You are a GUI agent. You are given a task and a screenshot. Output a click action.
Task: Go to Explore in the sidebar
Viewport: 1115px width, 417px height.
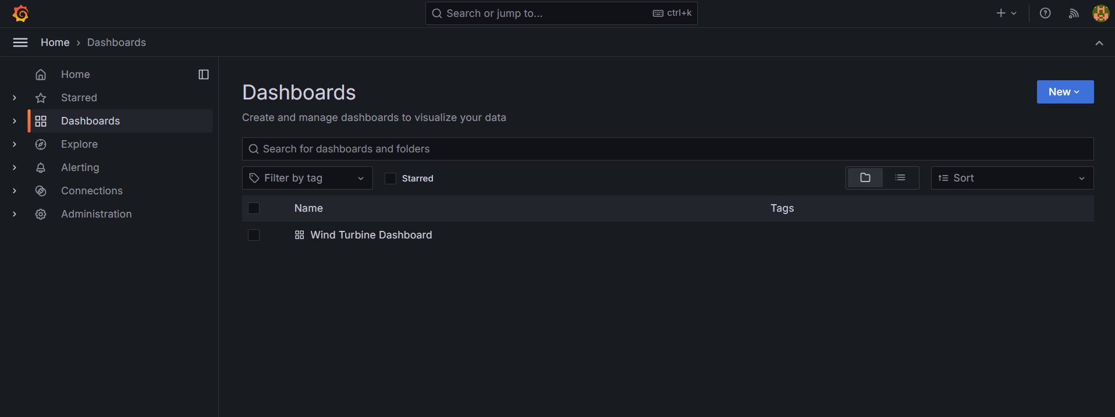coord(79,144)
